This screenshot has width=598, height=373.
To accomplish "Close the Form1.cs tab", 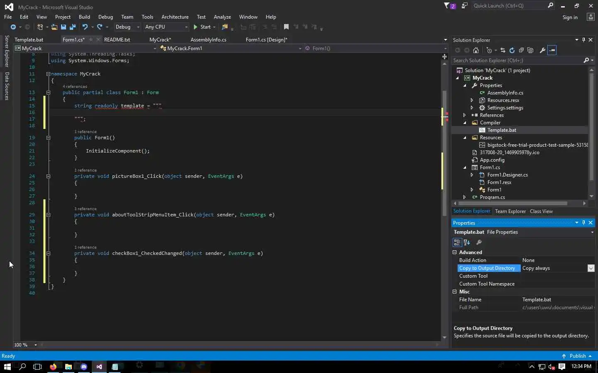I will [x=98, y=40].
